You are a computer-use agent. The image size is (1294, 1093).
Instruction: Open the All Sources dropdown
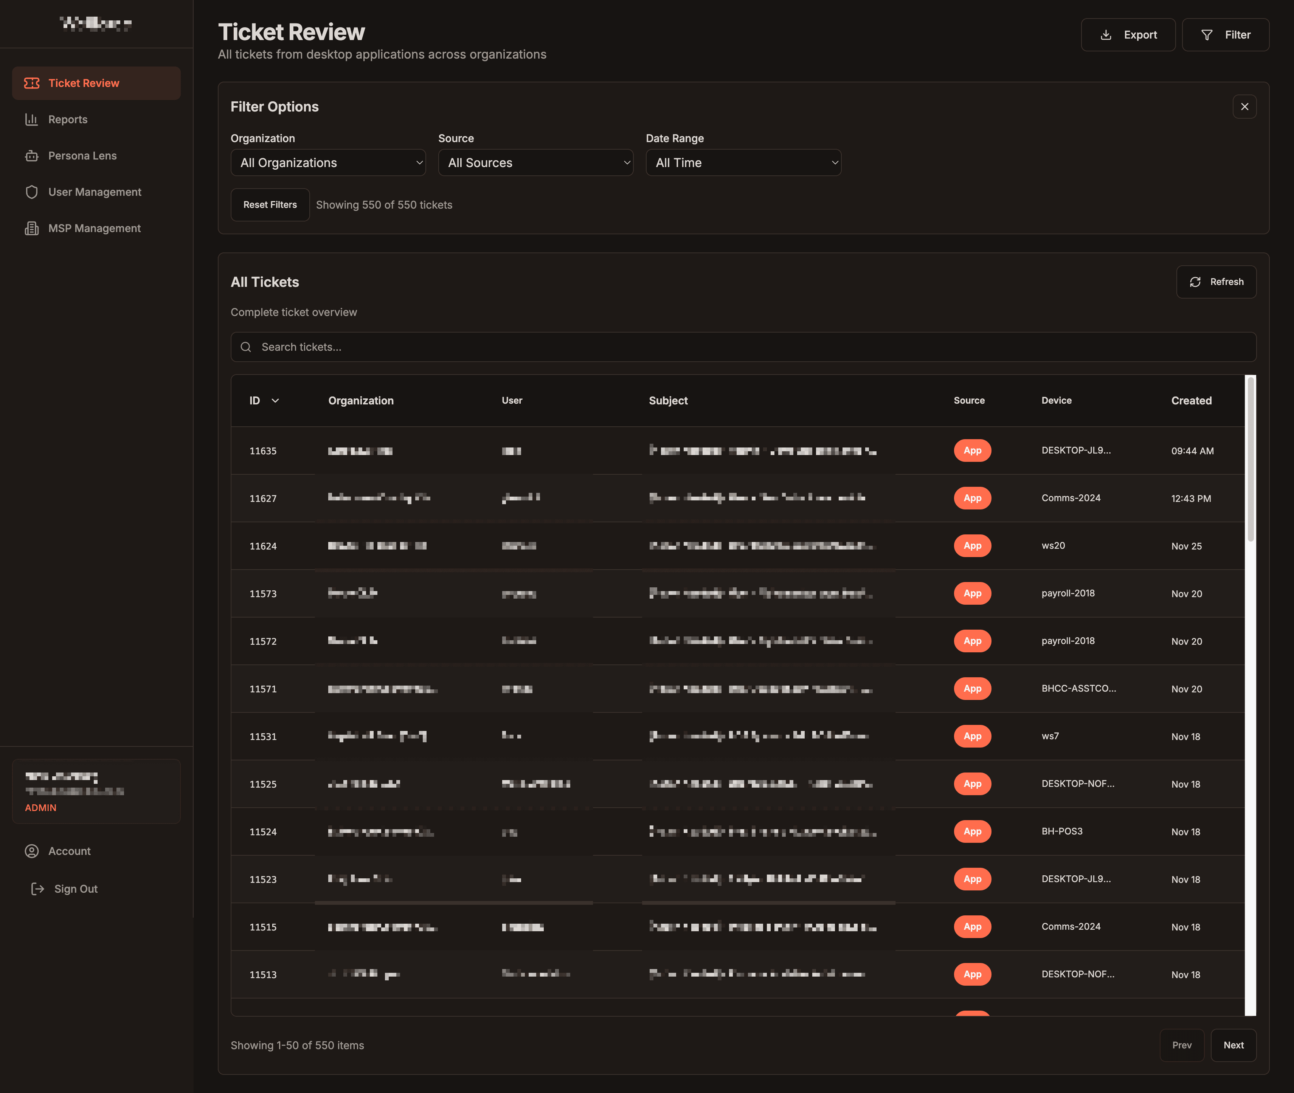(536, 163)
